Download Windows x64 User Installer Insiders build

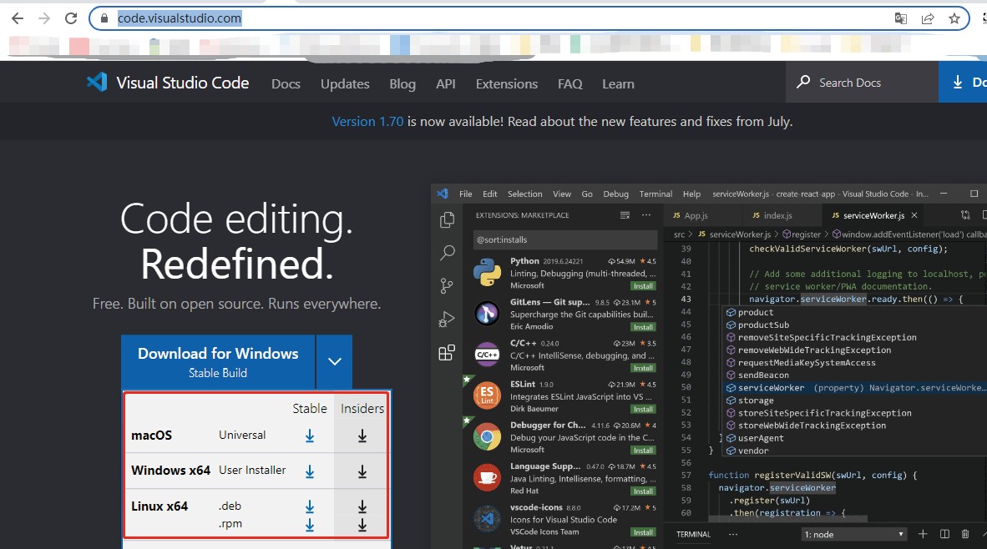click(362, 471)
